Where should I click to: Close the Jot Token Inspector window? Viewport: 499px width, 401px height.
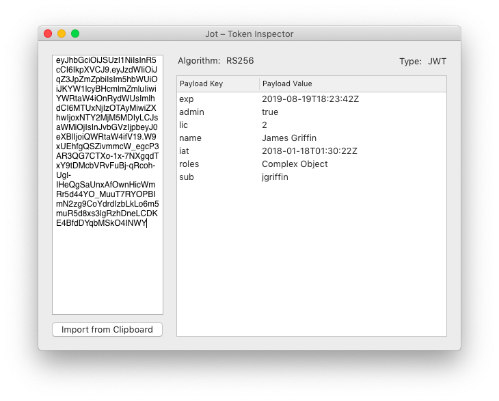(x=48, y=34)
